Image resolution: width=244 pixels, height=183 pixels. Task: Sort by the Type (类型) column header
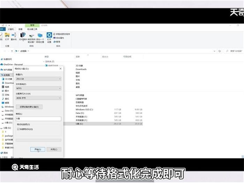[x=47, y=56]
